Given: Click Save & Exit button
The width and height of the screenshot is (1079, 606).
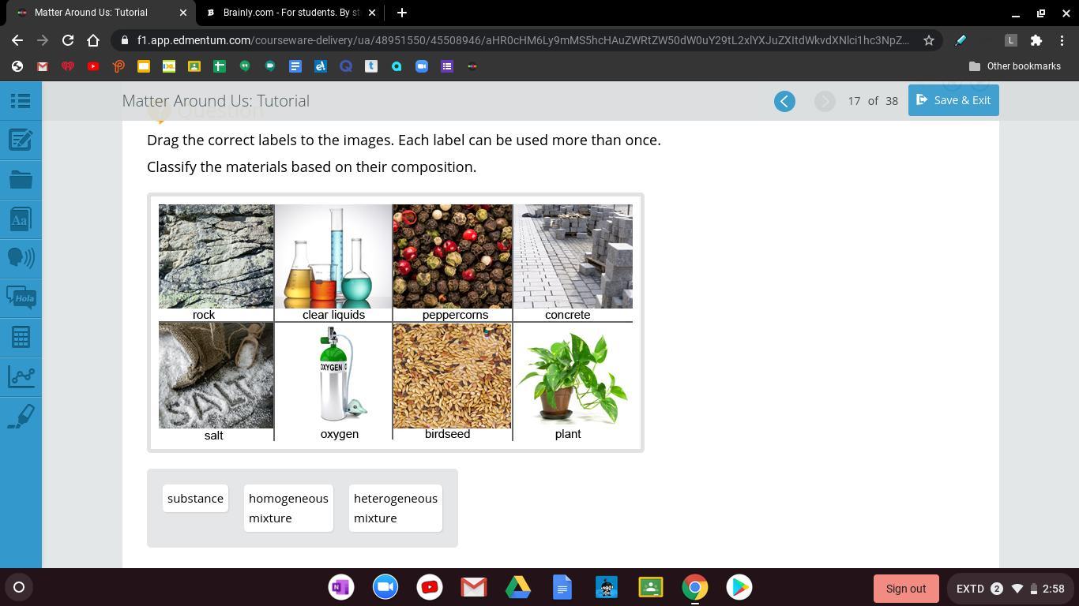Looking at the screenshot, I should [x=953, y=100].
